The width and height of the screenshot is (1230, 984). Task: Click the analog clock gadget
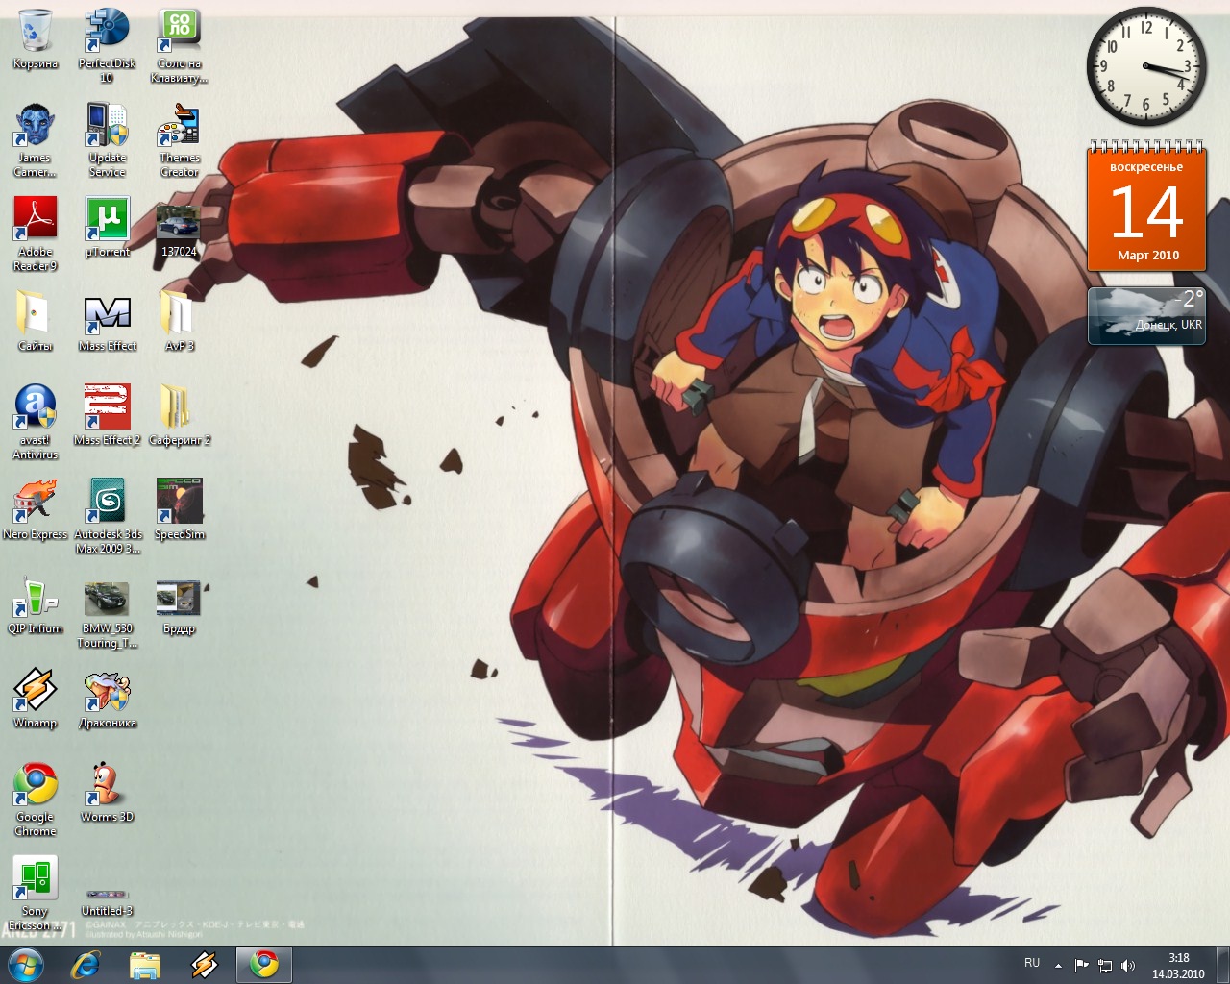coord(1146,67)
